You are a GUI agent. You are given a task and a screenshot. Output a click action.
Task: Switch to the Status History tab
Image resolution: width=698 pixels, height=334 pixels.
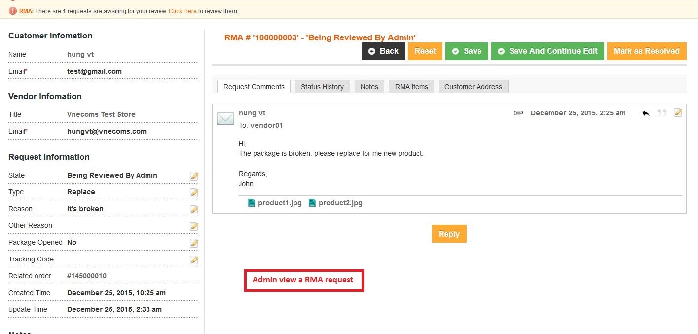point(322,87)
